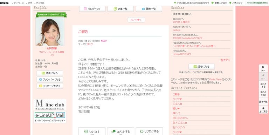Go to previous entry ランチ❤

click(x=136, y=20)
